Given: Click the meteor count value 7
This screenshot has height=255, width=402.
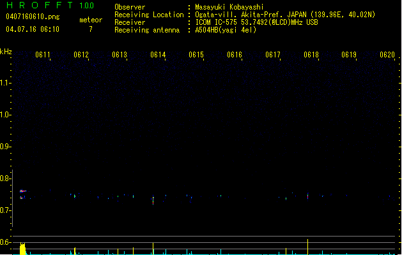Looking at the screenshot, I should [91, 29].
